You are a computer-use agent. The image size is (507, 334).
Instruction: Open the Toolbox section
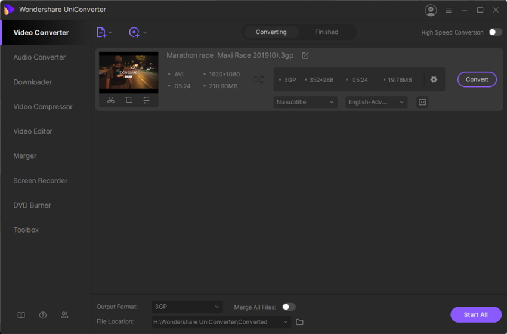point(26,230)
